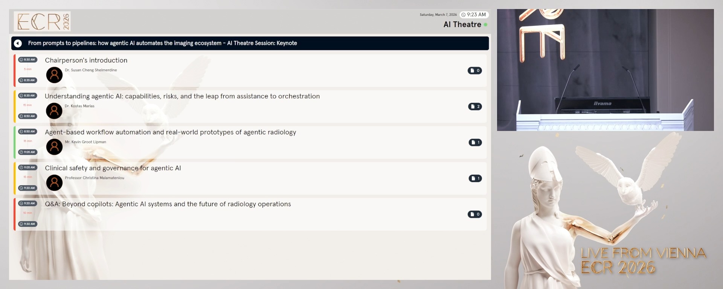Select the Understanding agentic AI talk title
Screen dimensions: 723x289
182,96
